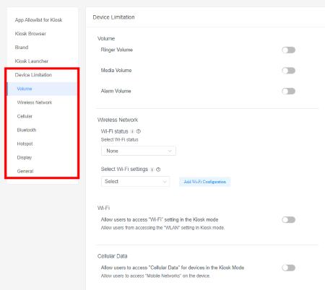Open the Select Wi-Fi settings dropdown
The image size is (325, 290).
point(135,182)
